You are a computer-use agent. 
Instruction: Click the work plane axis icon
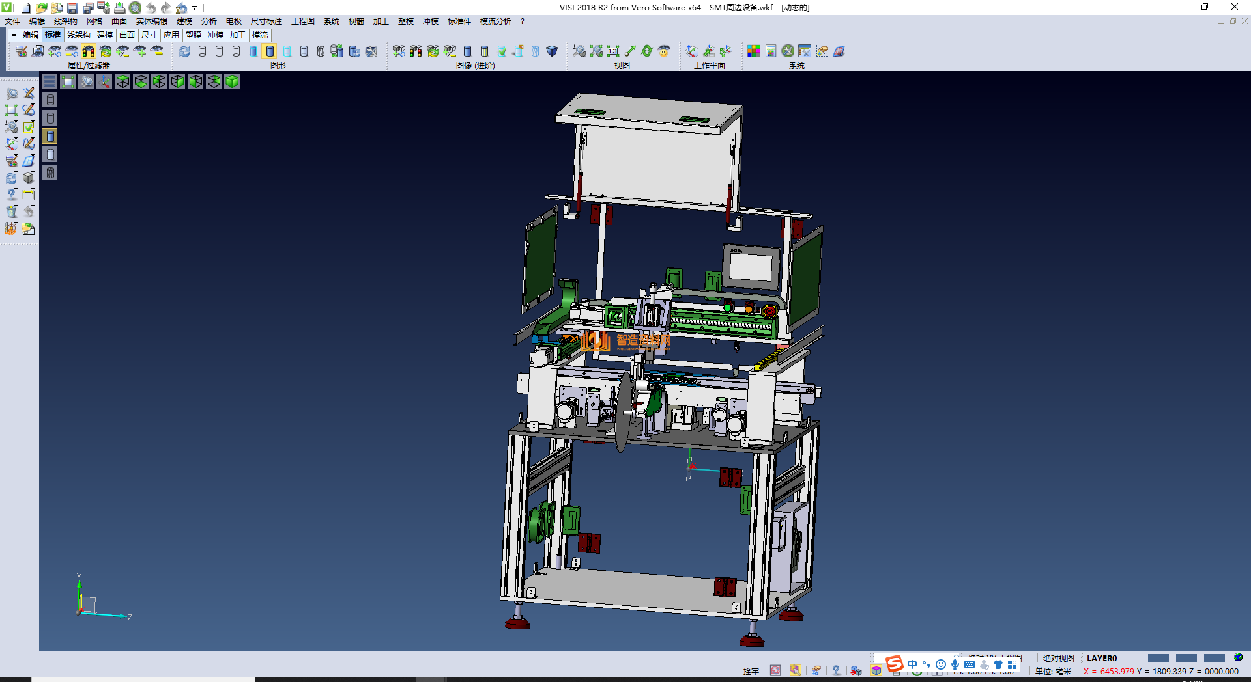[693, 51]
